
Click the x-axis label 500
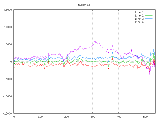click(x=145, y=117)
